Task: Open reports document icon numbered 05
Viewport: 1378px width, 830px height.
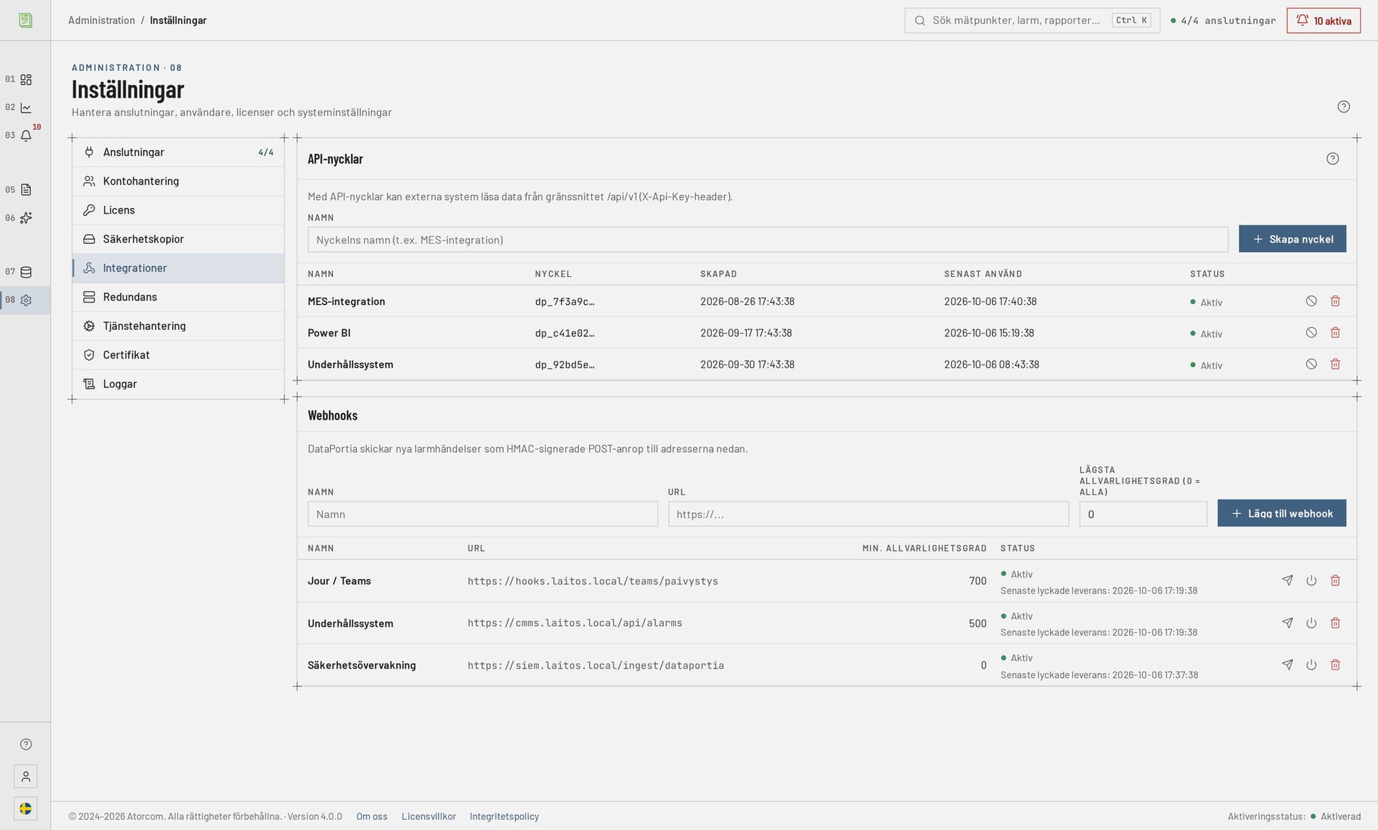Action: [26, 190]
